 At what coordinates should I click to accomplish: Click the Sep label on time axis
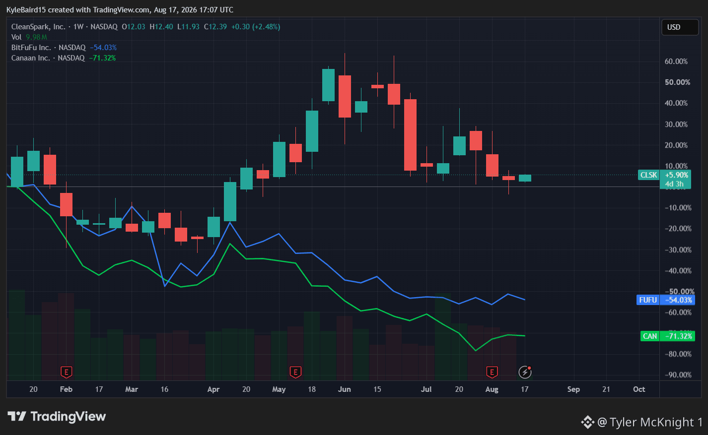573,389
